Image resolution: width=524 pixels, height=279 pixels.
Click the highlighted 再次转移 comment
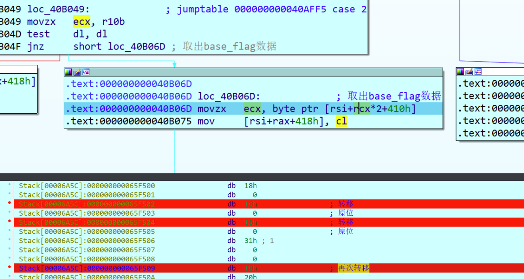point(353,268)
